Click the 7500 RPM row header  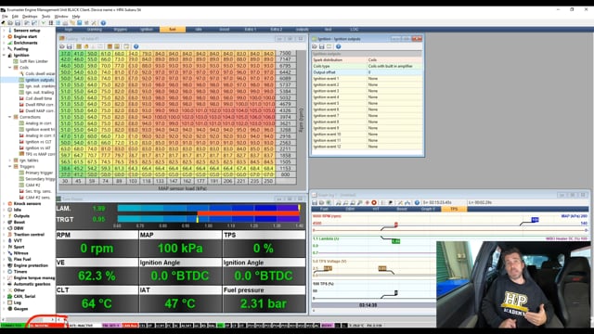click(285, 54)
